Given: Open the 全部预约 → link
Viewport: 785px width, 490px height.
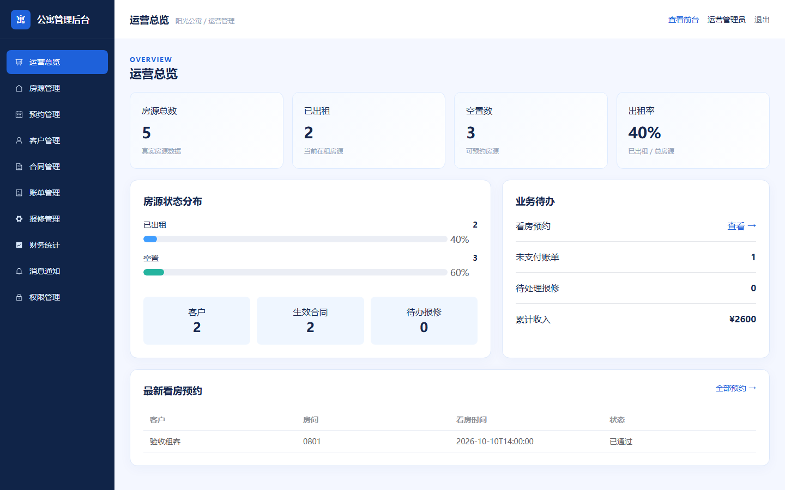Looking at the screenshot, I should click(x=736, y=388).
